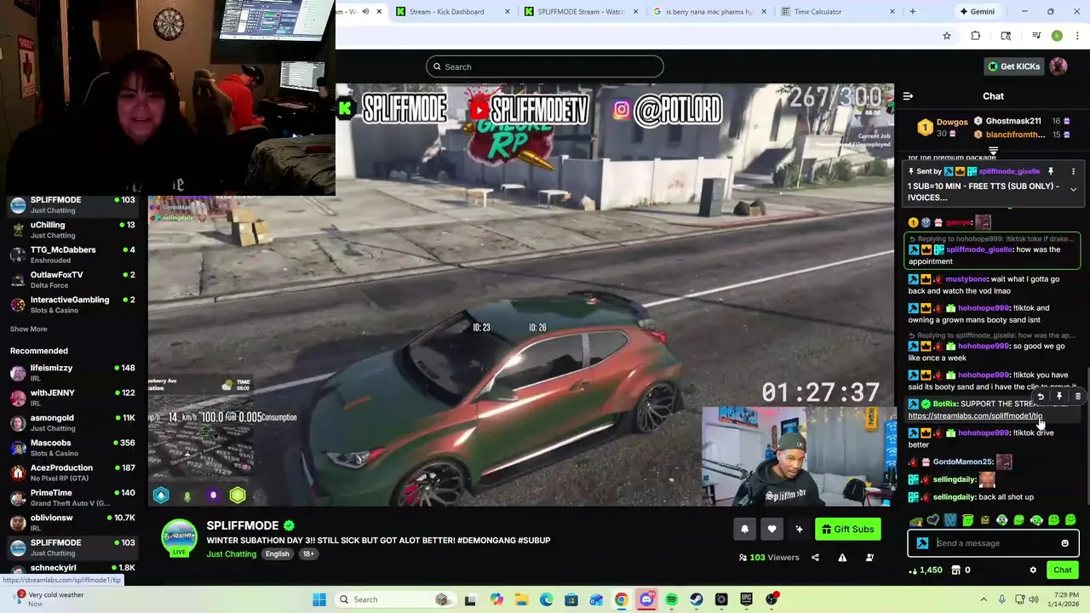Open Windows Start menu
1090x613 pixels.
tap(319, 599)
